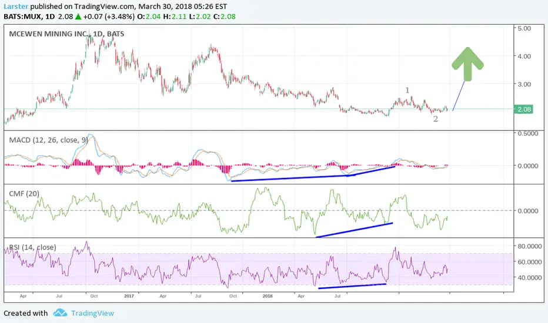Click the 40.0000 RSI axis label
This screenshot has width=548, height=323.
point(529,278)
